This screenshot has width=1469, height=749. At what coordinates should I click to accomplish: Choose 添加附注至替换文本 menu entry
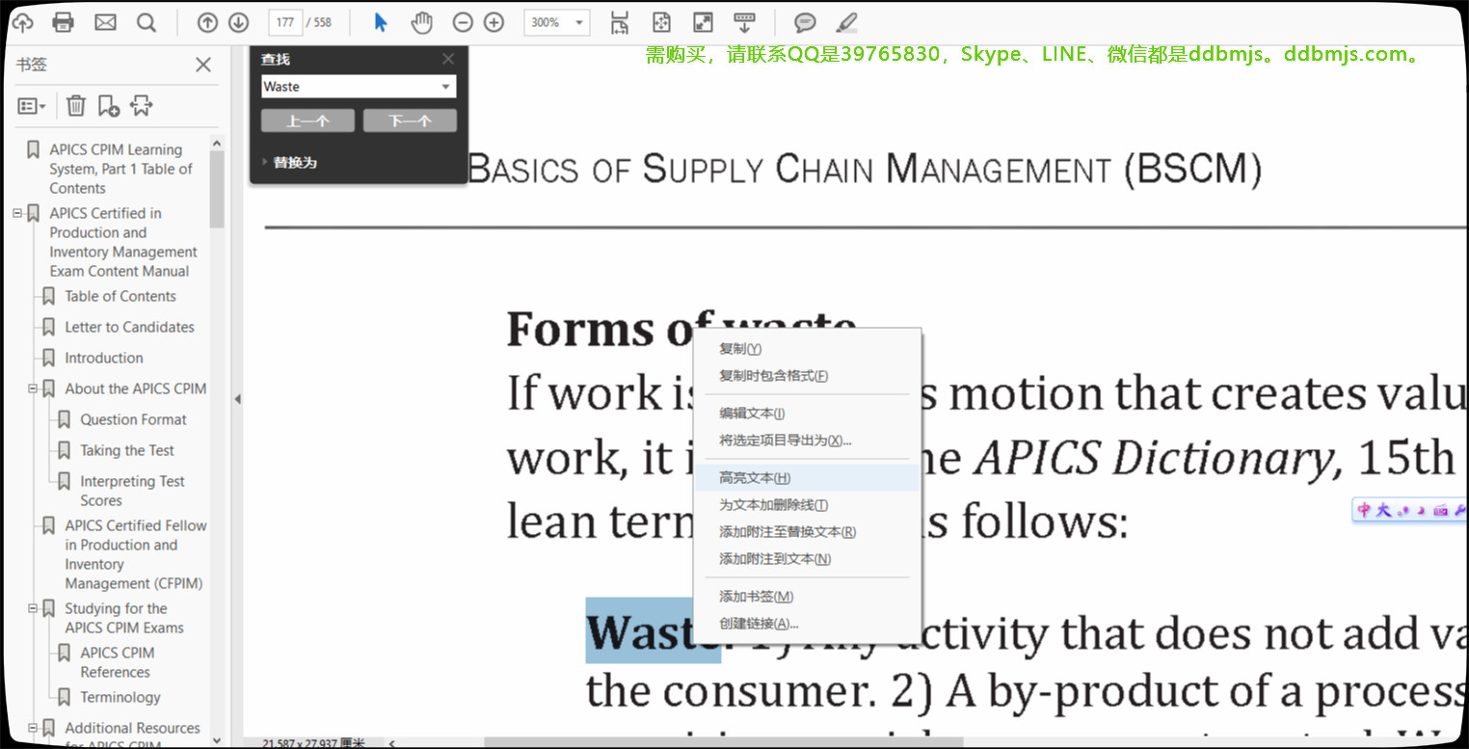[808, 531]
